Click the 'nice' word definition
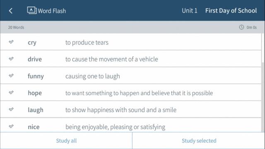This screenshot has width=265, height=149. pos(115,127)
